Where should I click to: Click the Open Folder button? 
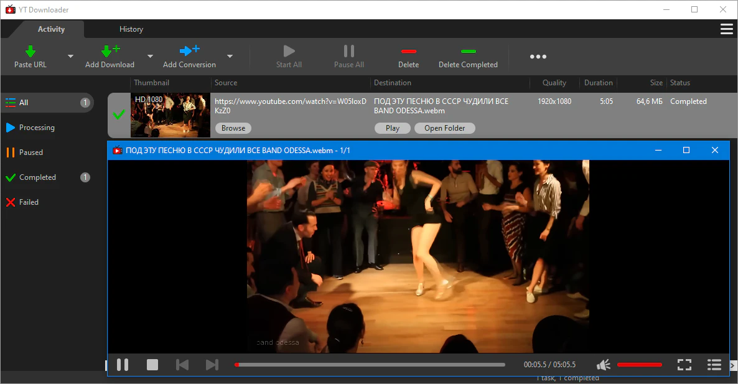point(444,128)
